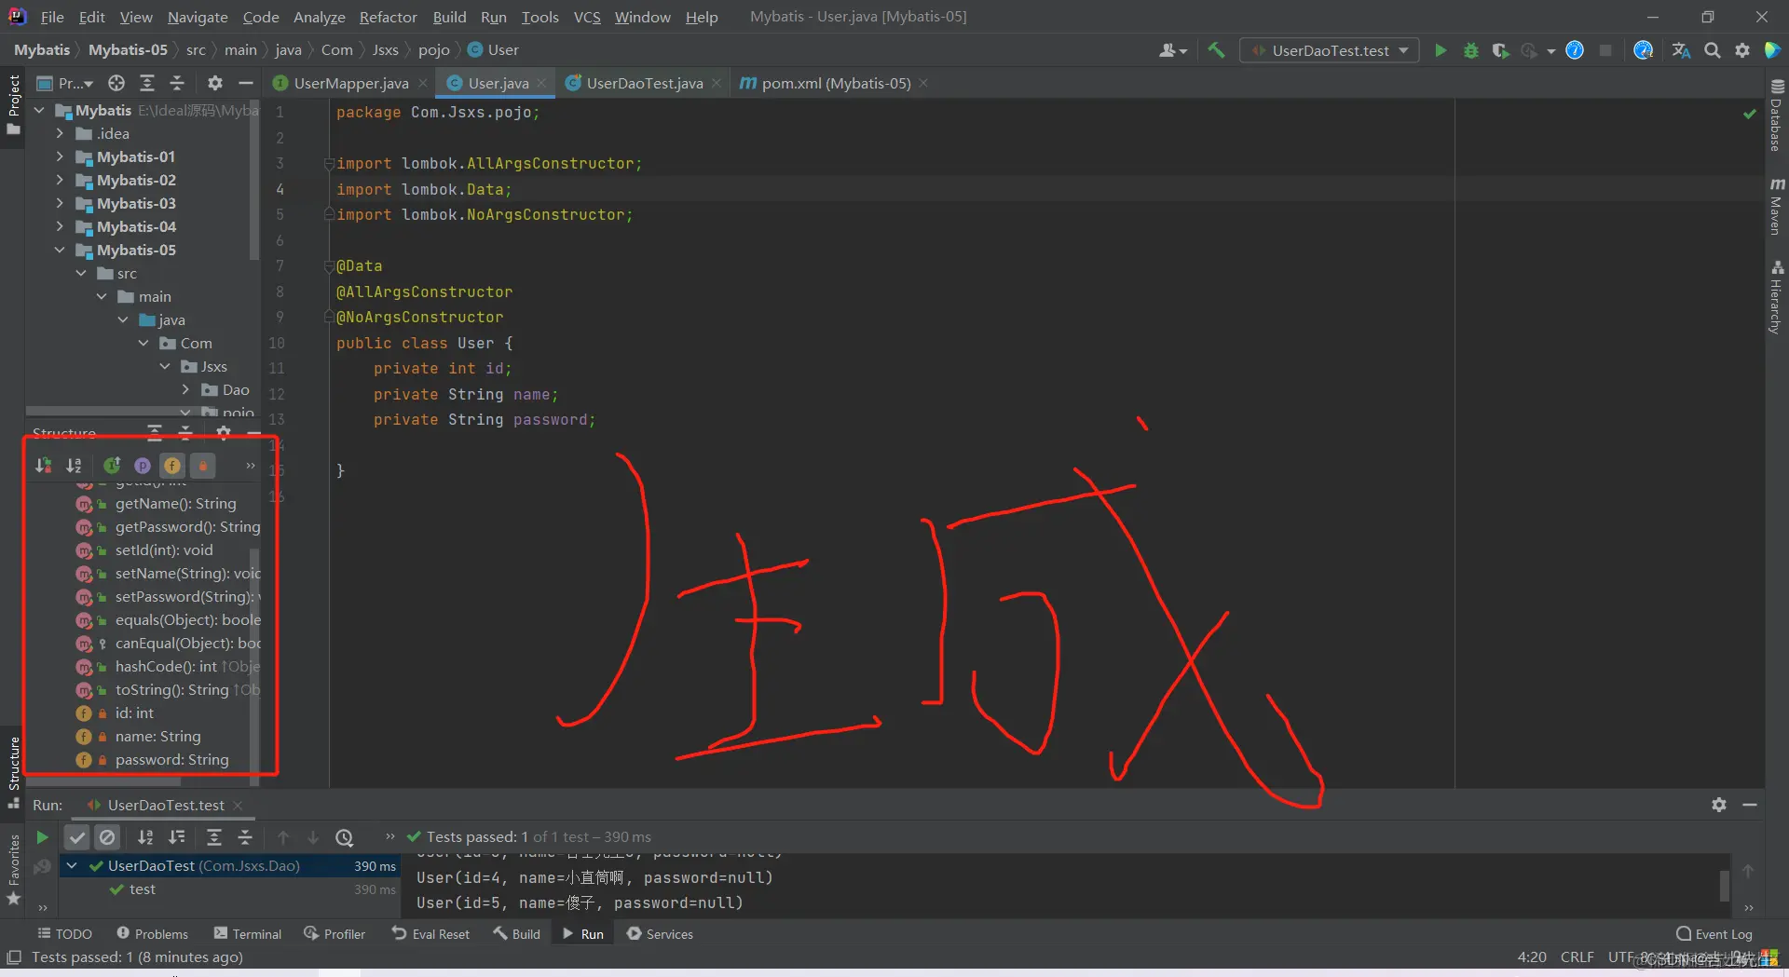Screen dimensions: 1789x977
Task: Open the Terminal tool window
Action: click(x=247, y=934)
